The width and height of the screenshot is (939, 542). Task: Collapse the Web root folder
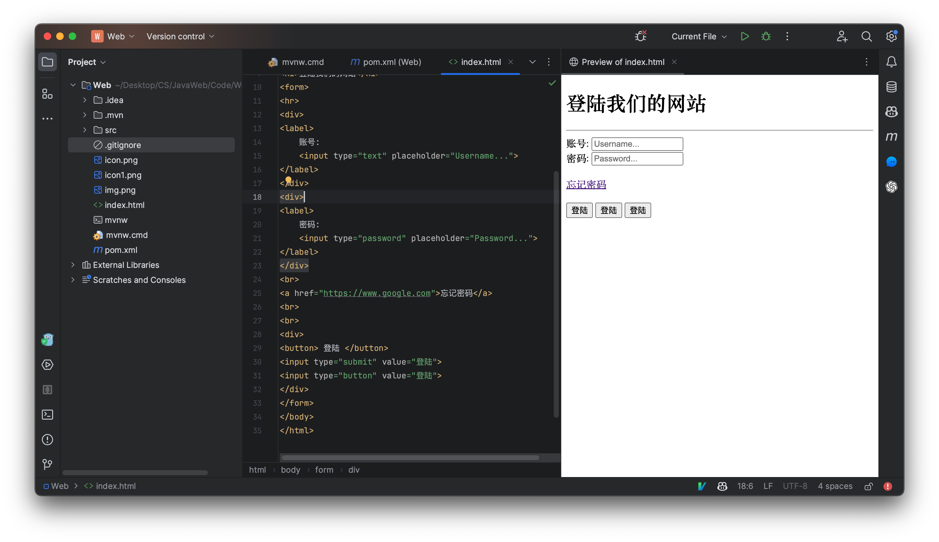click(73, 85)
